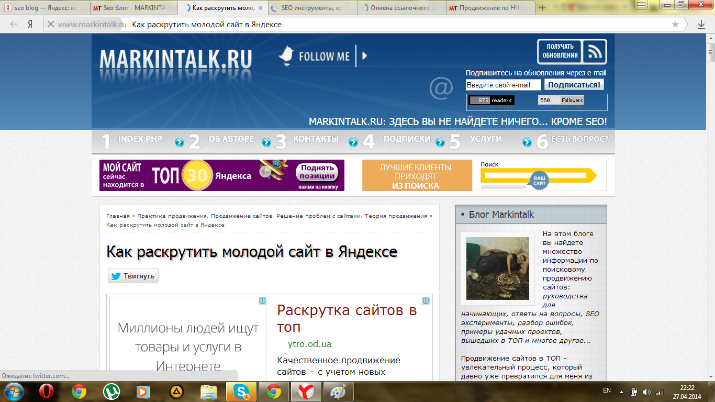
Task: Close the active 'Как раскрутить' tab
Action: [x=261, y=8]
